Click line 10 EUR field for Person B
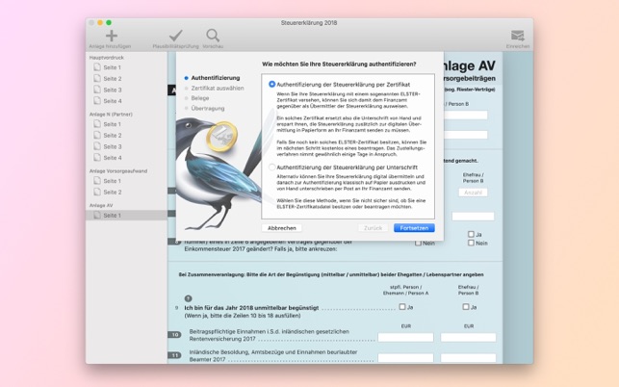 [x=468, y=337]
